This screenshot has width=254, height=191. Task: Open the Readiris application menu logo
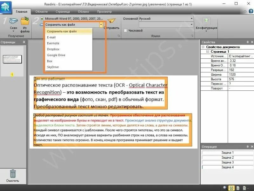[x=6, y=7]
